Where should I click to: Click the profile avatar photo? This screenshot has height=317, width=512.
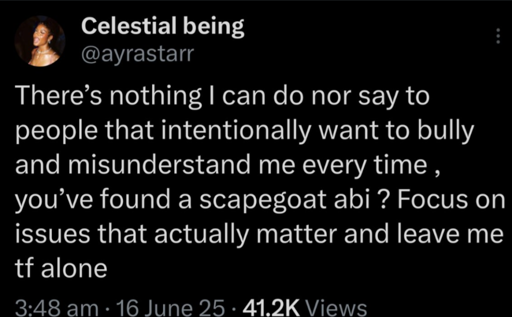point(39,41)
